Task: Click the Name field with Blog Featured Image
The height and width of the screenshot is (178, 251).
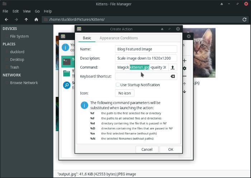Action: click(146, 49)
